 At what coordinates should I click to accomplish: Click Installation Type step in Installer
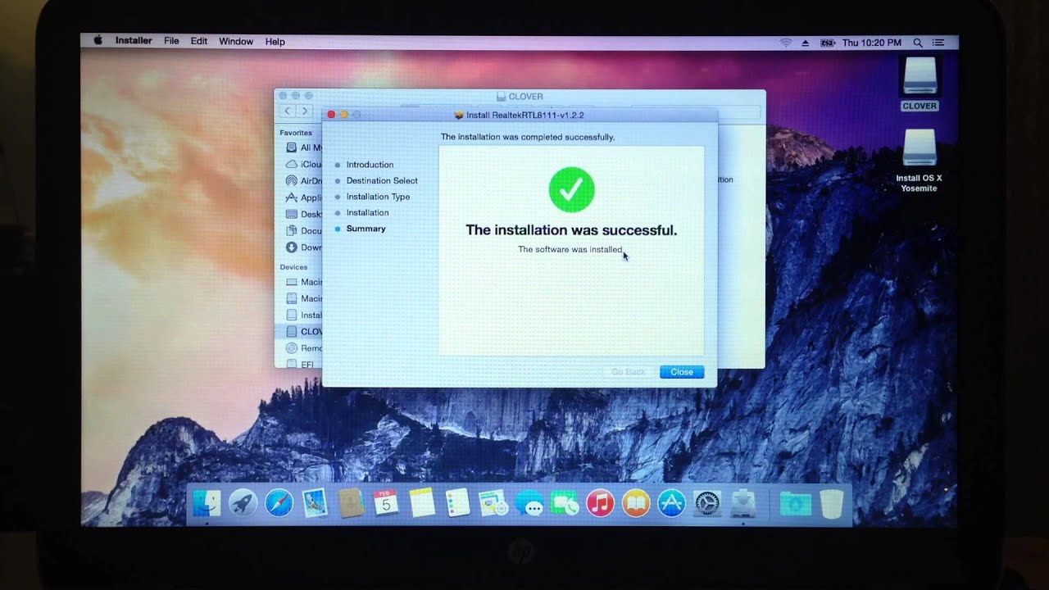(378, 197)
